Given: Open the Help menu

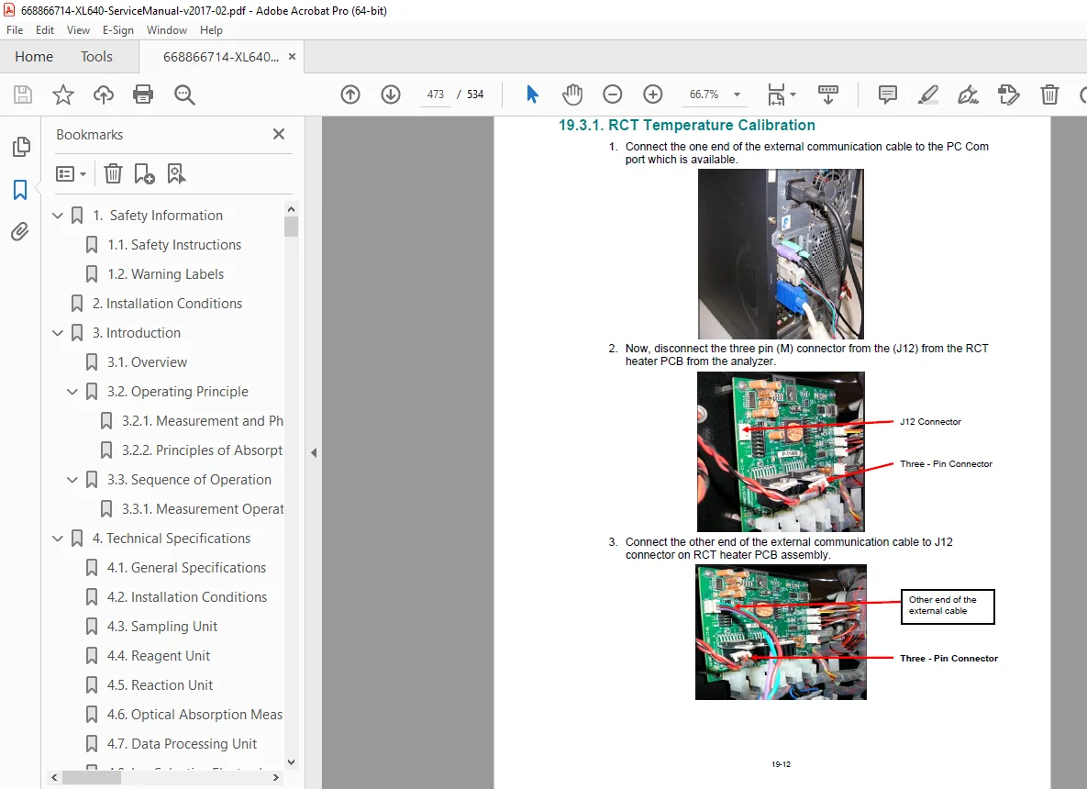Looking at the screenshot, I should coord(212,29).
